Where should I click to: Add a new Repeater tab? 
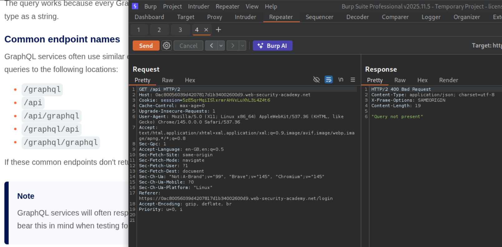pyautogui.click(x=218, y=30)
